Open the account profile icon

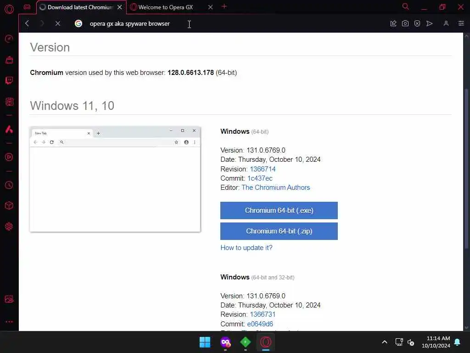tap(446, 23)
